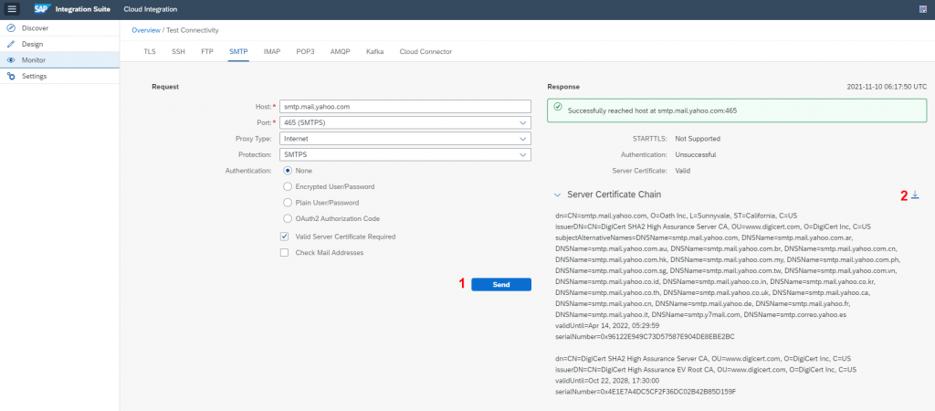Go to the Overview breadcrumb link

(146, 30)
